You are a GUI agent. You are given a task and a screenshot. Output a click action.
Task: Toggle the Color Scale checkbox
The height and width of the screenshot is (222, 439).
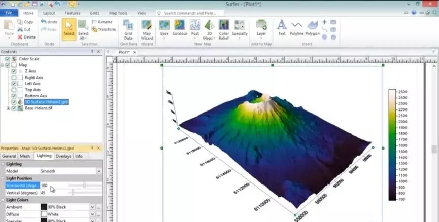point(8,59)
